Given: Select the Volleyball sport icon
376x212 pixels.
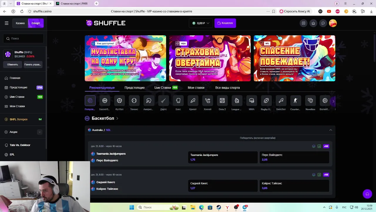Looking at the screenshot, I should (325, 101).
